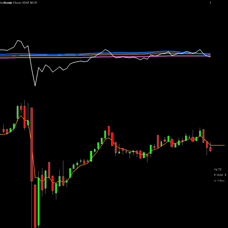Click the last red candlestick on the chart
Image resolution: width=228 pixels, height=228 pixels.
pyautogui.click(x=210, y=149)
